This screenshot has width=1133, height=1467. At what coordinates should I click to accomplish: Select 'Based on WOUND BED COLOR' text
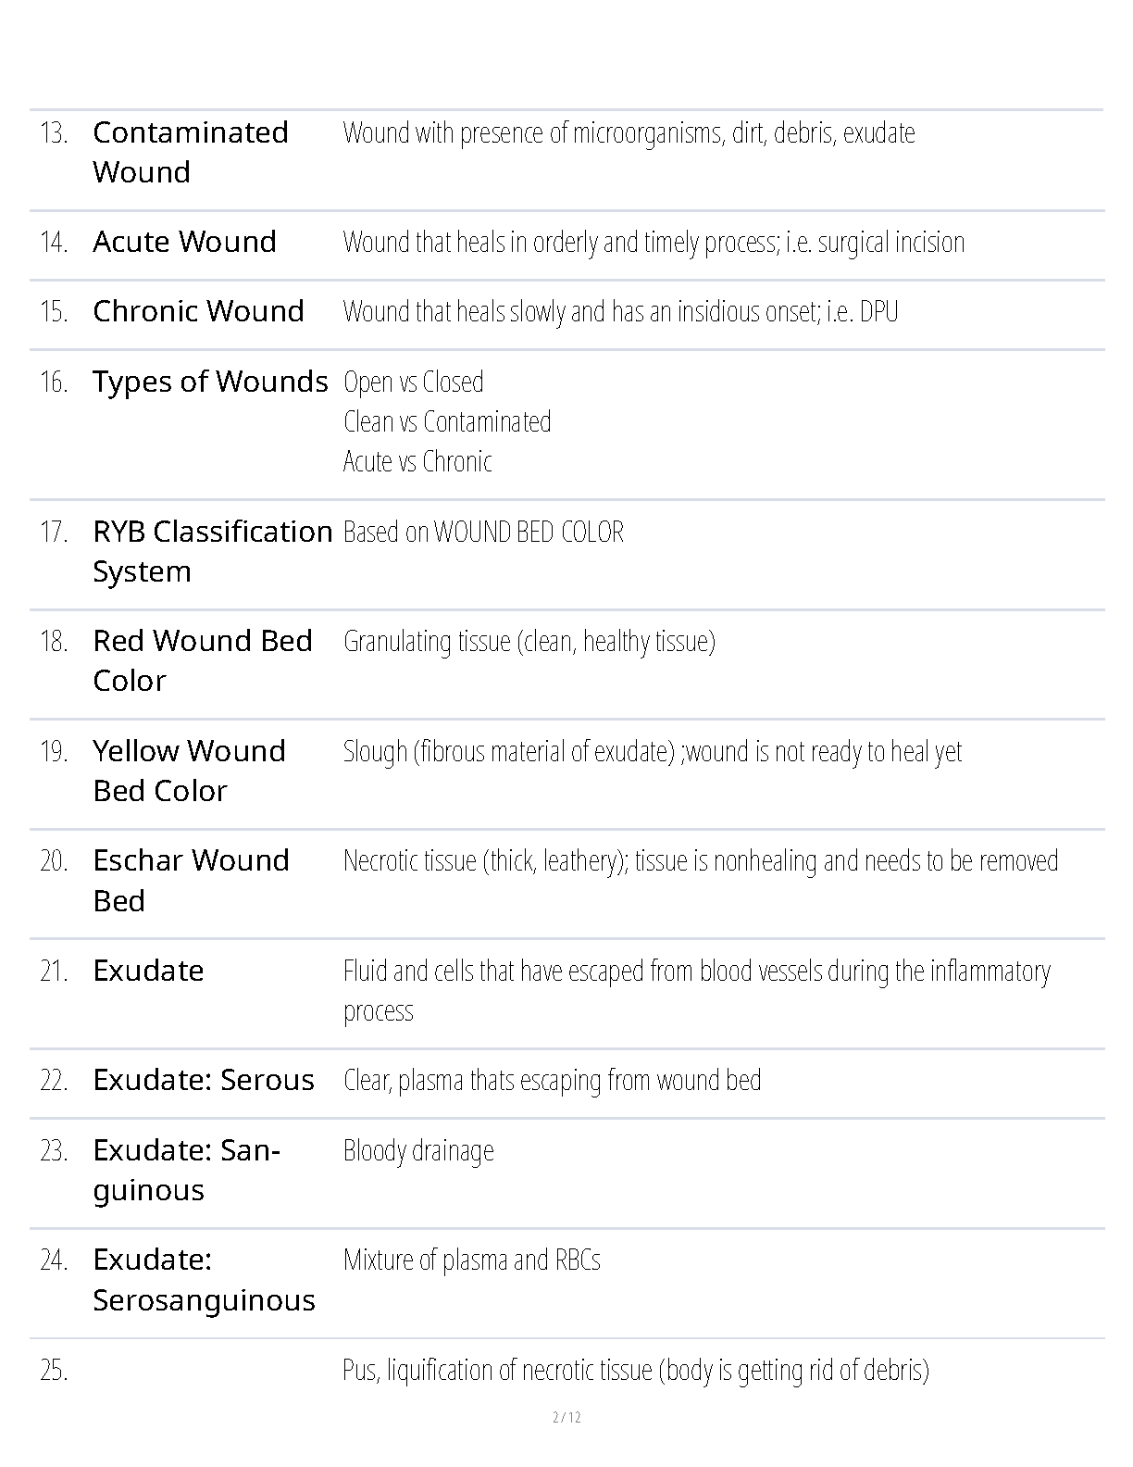click(483, 533)
